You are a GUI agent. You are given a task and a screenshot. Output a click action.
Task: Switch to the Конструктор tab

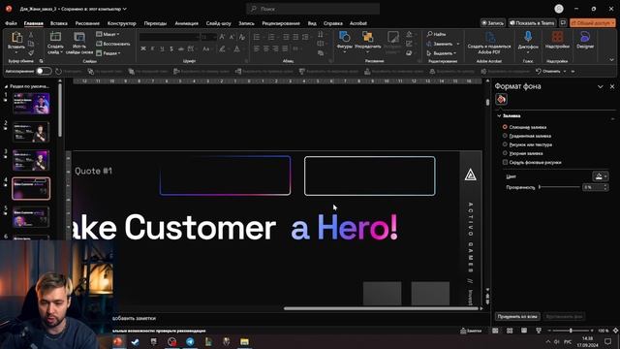pyautogui.click(x=122, y=23)
